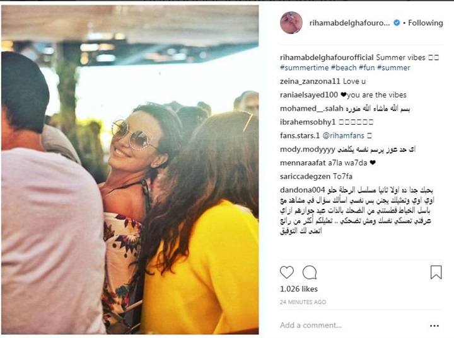The image size is (454, 338).
Task: Save post with bookmark icon
Action: (x=436, y=273)
